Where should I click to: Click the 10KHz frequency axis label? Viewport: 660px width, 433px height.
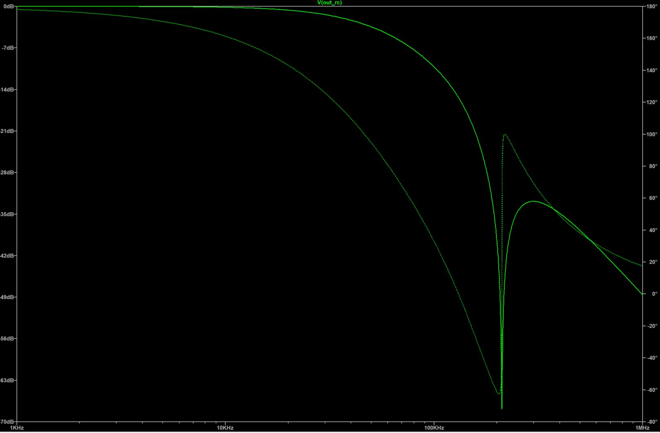point(225,428)
